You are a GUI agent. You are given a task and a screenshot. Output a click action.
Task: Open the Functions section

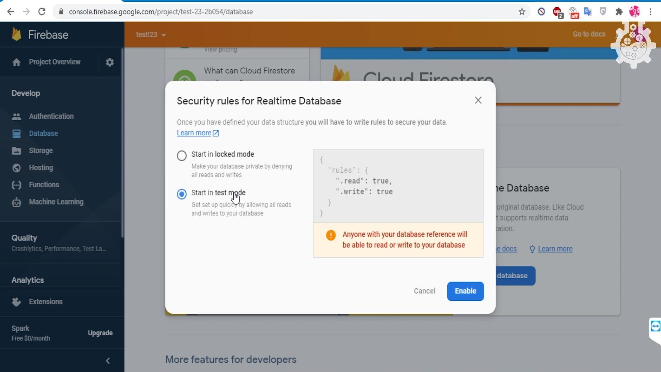tap(44, 185)
